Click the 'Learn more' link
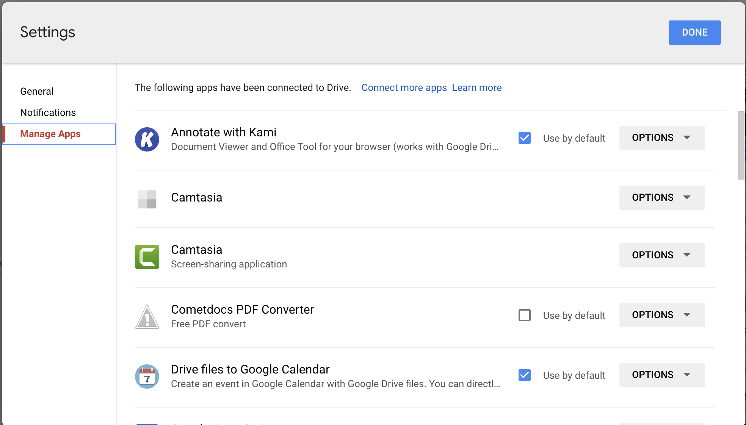 point(476,87)
